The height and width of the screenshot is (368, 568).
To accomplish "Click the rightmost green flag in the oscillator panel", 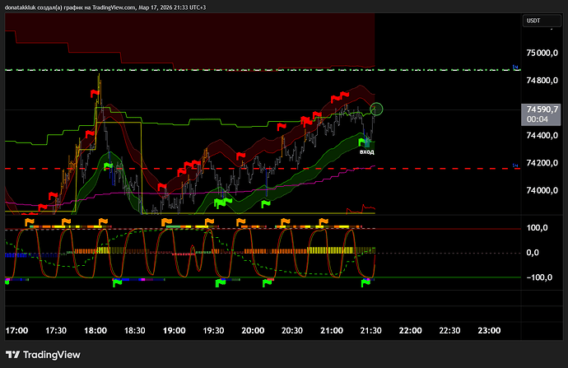I will click(x=366, y=282).
